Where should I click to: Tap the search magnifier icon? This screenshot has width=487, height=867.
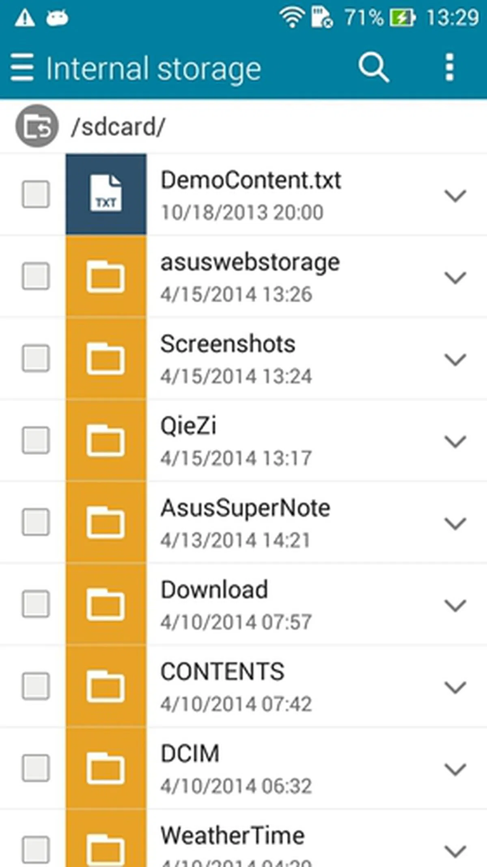click(373, 67)
